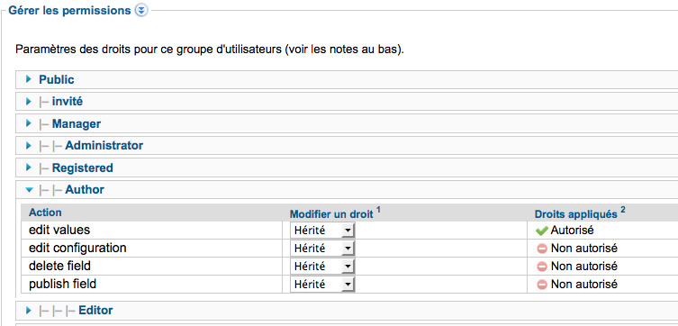Open the delete field permission dropdown
Screen dimensions: 678x326
pyautogui.click(x=322, y=267)
